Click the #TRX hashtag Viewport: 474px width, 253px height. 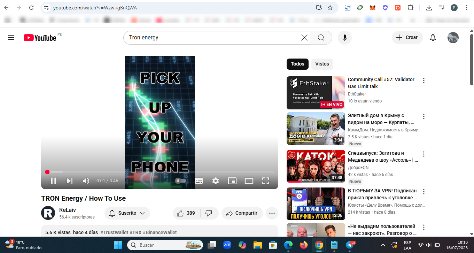click(x=135, y=232)
